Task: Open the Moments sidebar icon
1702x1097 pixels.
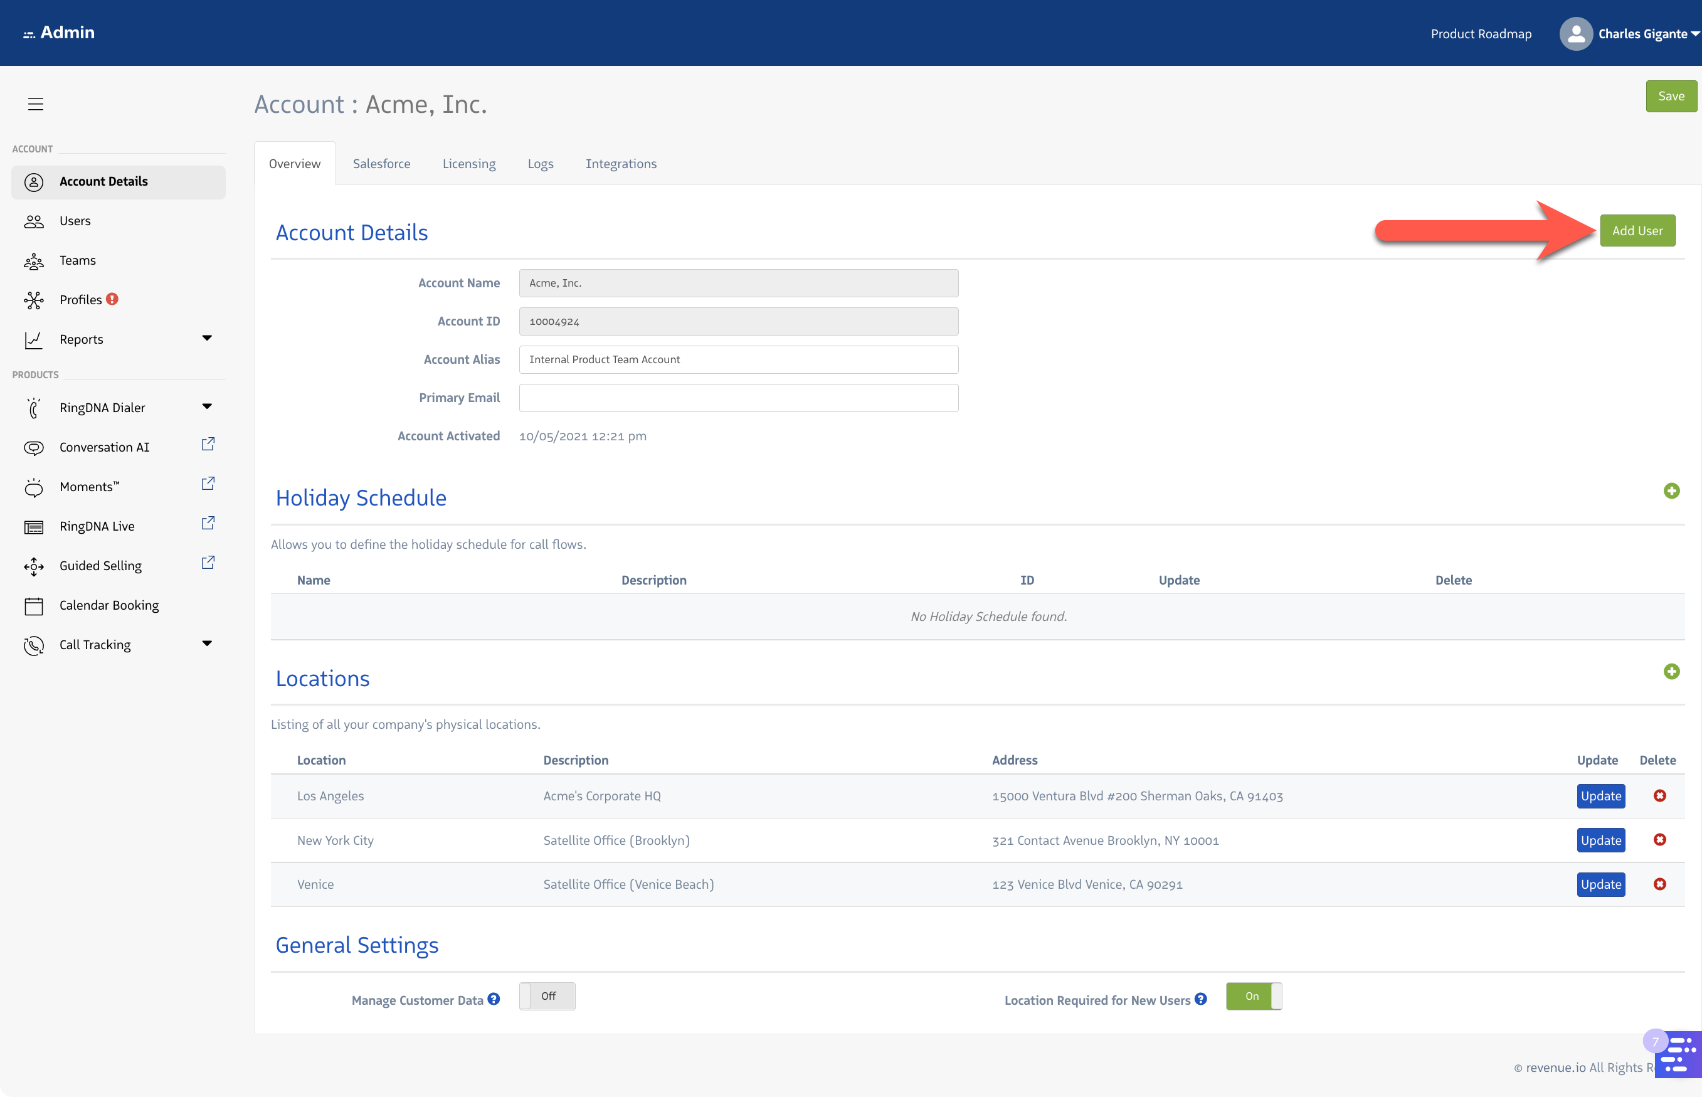Action: pos(33,487)
